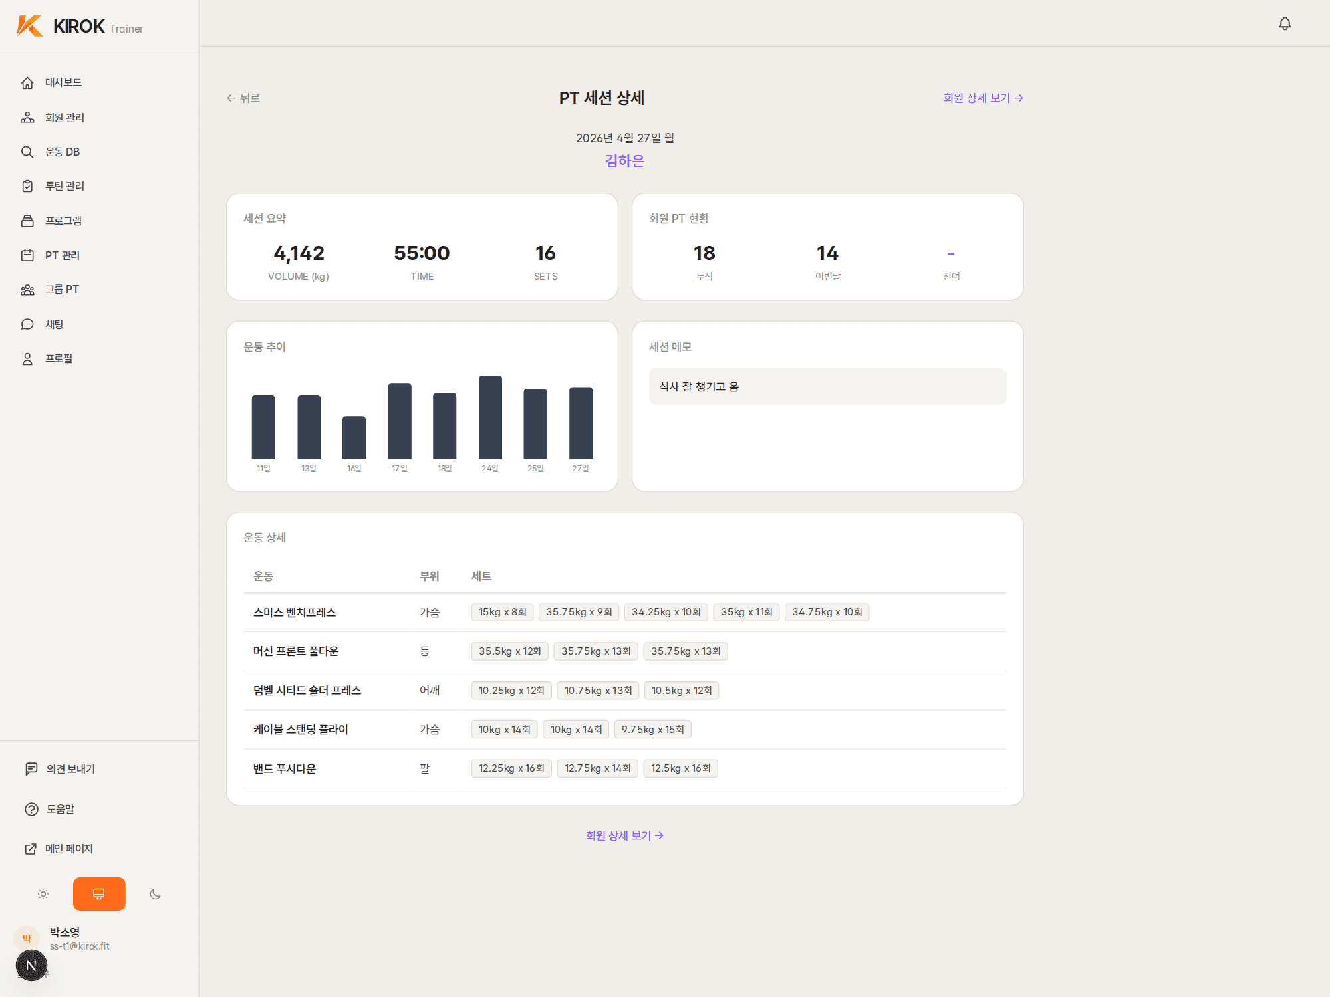Image resolution: width=1330 pixels, height=997 pixels.
Task: Click the program icon beside 프로그램
Action: click(27, 221)
